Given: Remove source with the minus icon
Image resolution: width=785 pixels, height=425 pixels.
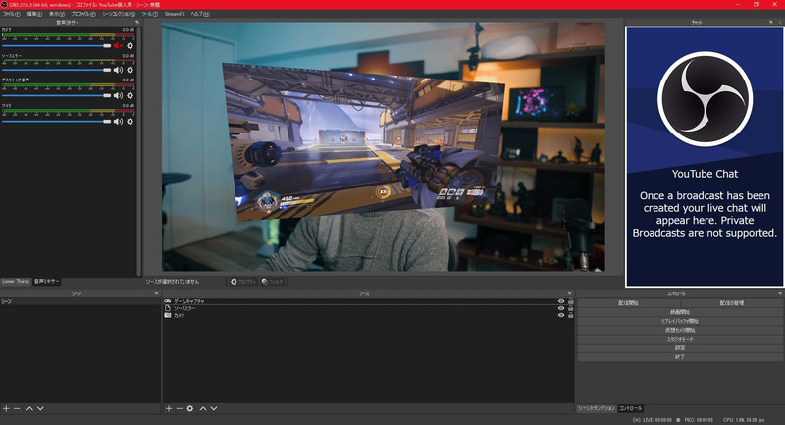Looking at the screenshot, I should pos(180,409).
